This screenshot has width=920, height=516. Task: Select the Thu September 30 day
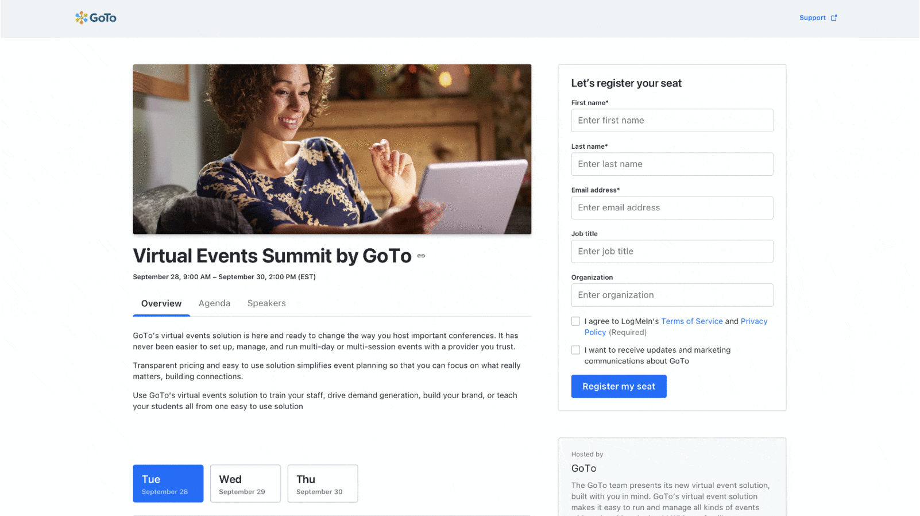tap(323, 483)
